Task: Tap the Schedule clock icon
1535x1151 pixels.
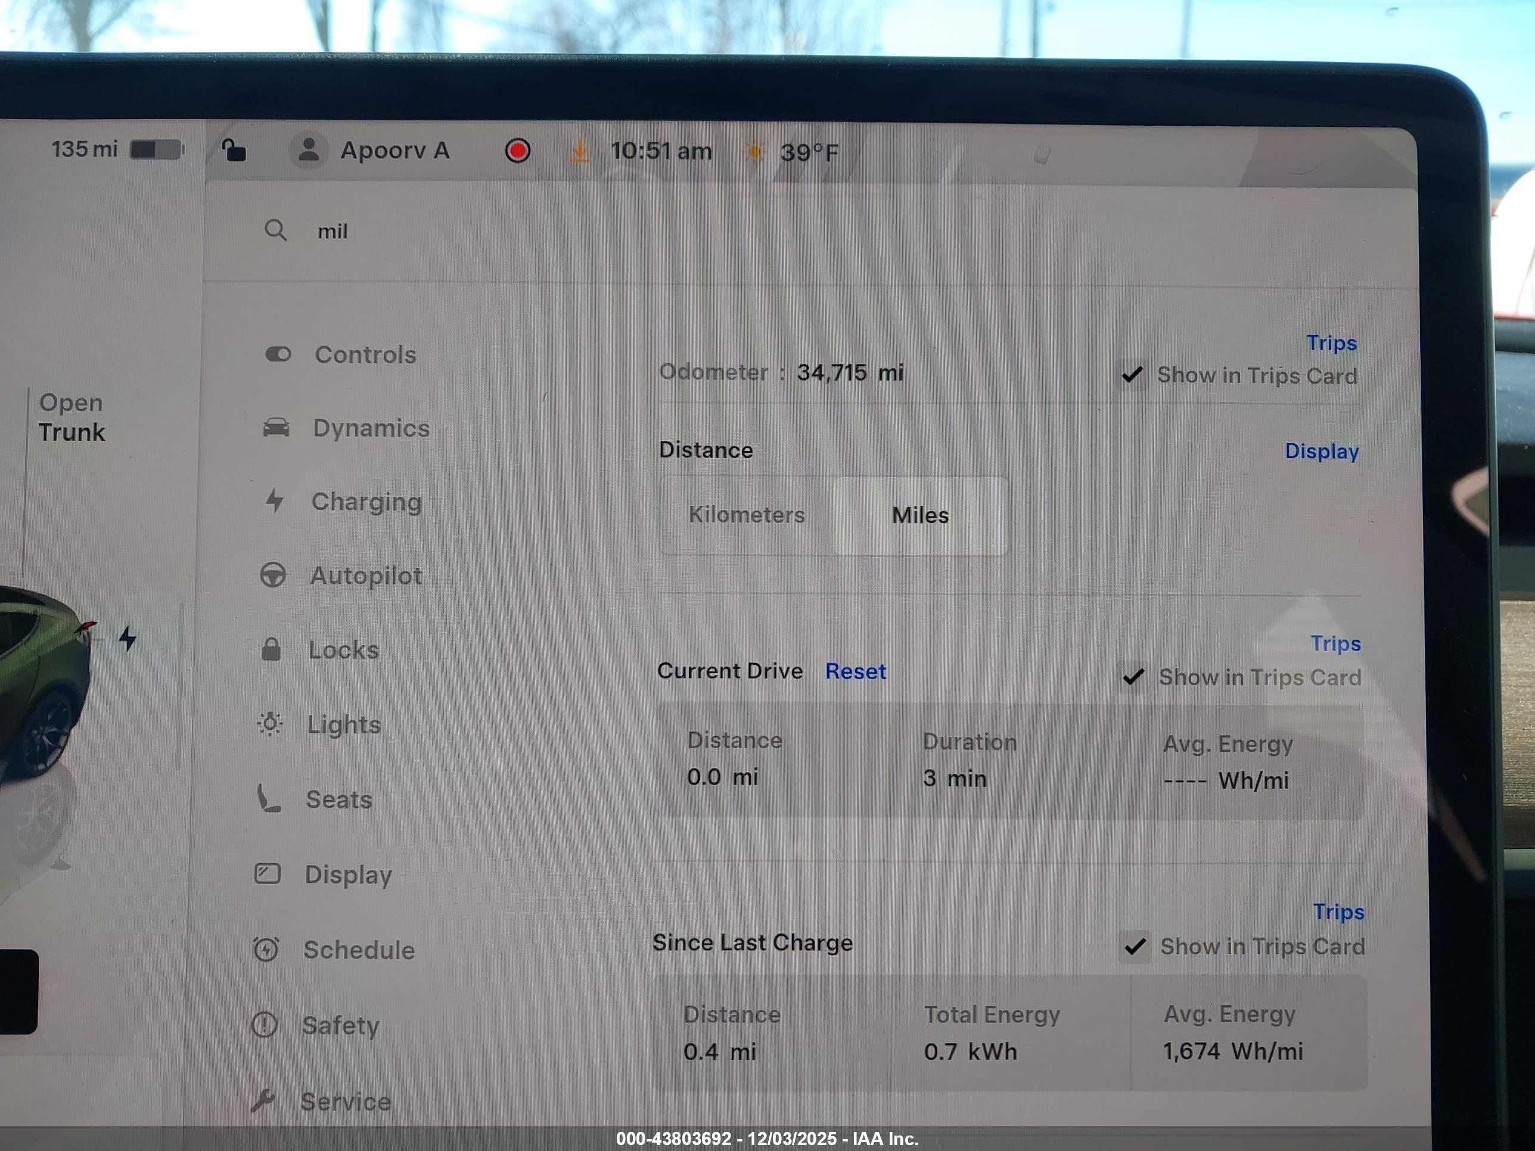Action: (x=266, y=949)
